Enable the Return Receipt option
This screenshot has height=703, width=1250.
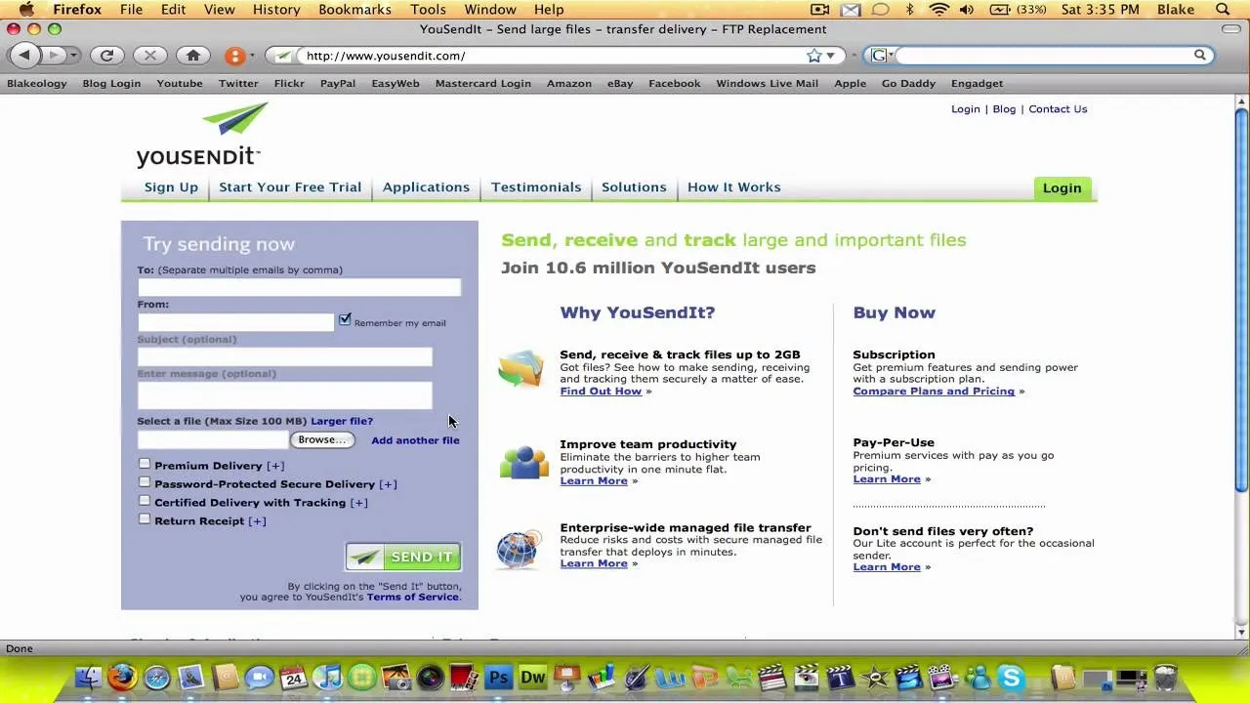(x=145, y=519)
